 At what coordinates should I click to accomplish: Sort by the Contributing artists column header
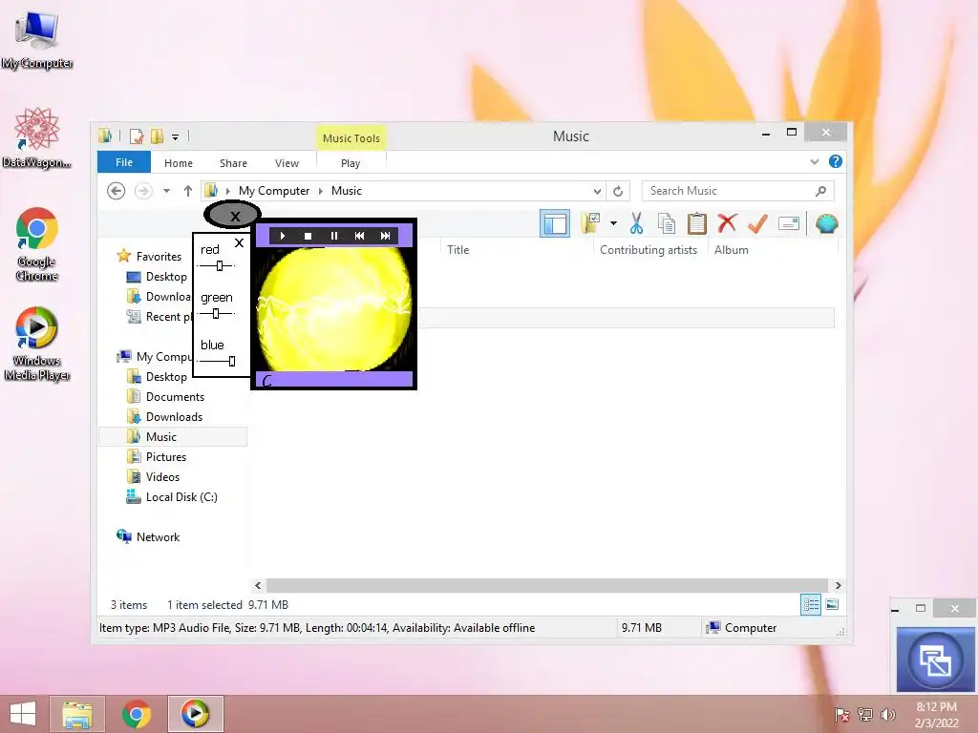pos(648,249)
